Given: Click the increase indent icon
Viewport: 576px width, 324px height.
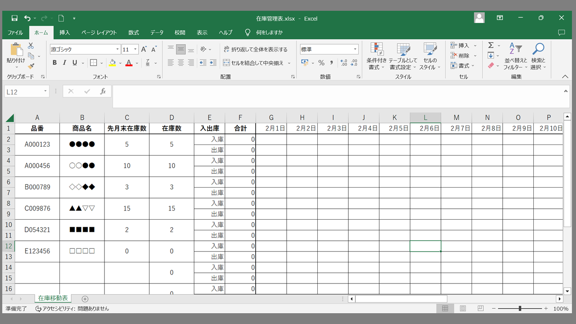Looking at the screenshot, I should (213, 63).
